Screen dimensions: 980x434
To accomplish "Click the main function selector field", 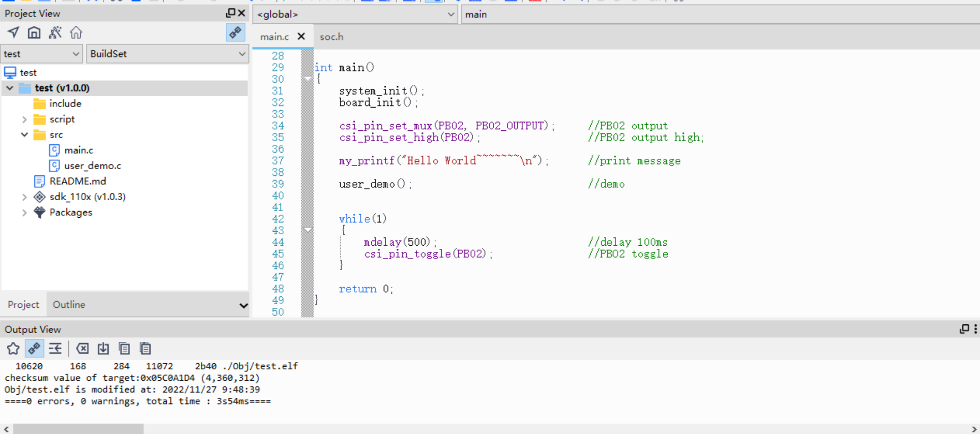I will 720,14.
